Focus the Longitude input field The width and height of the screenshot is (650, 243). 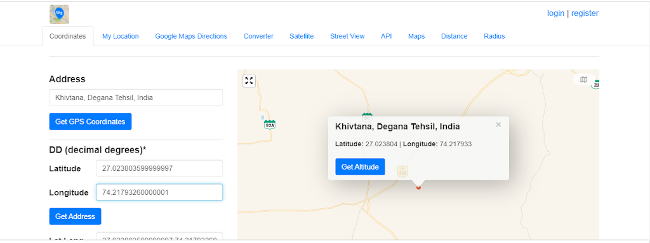pyautogui.click(x=159, y=192)
